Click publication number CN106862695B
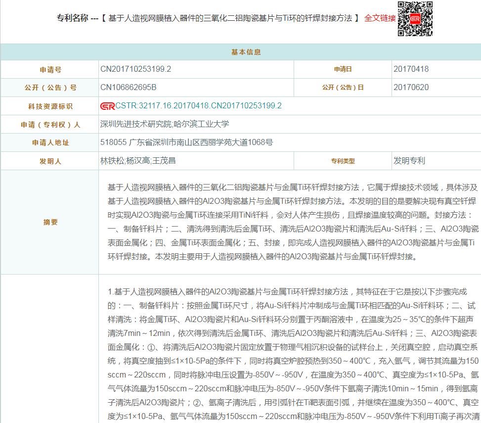Screen dimensions: 481x423 pyautogui.click(x=128, y=88)
